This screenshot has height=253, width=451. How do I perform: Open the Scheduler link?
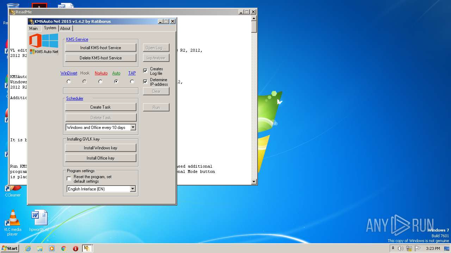pos(75,98)
